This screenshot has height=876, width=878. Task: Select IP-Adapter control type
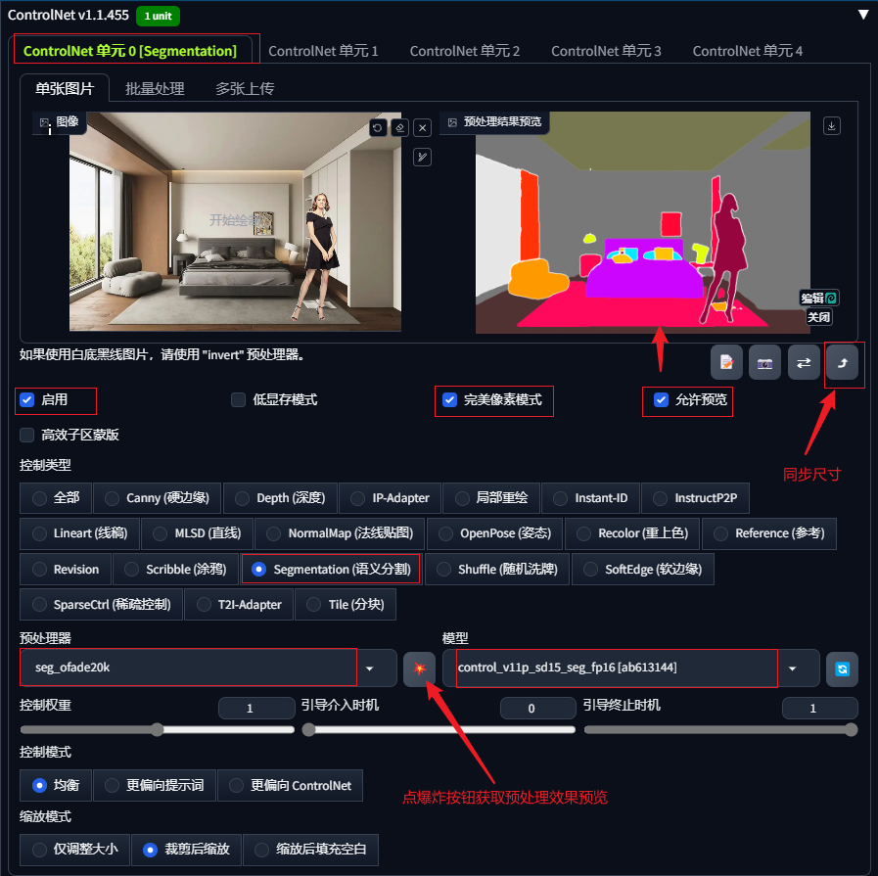click(390, 498)
